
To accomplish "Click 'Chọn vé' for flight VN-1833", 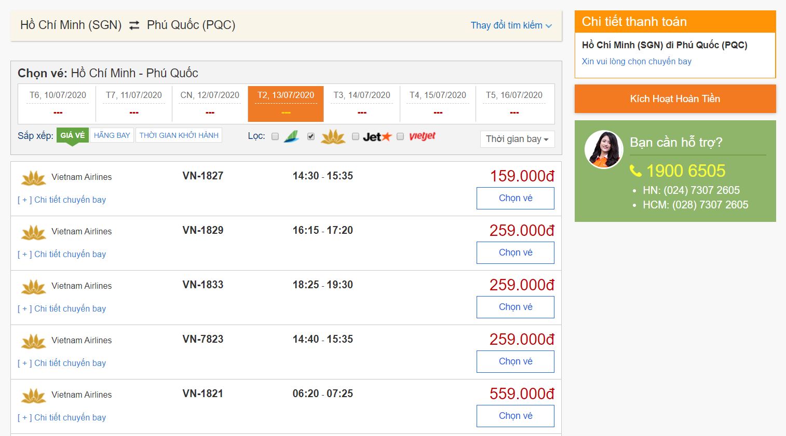I will 516,307.
